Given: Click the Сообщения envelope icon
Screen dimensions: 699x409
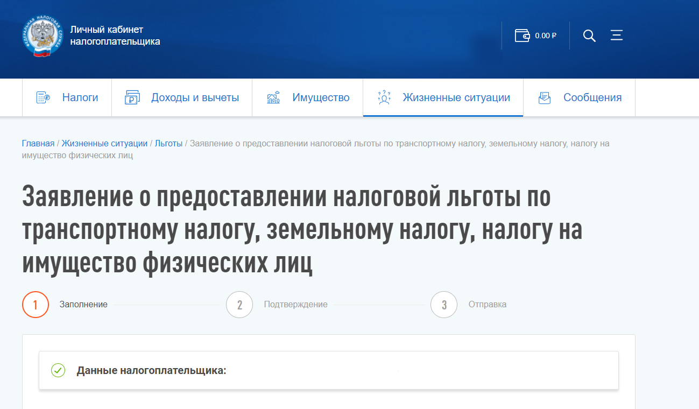Looking at the screenshot, I should click(545, 97).
